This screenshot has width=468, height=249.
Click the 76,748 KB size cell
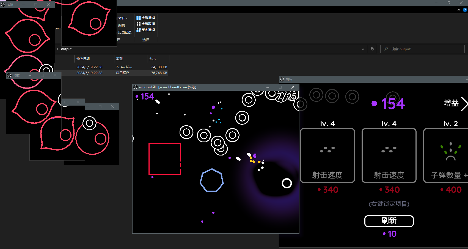tap(159, 73)
